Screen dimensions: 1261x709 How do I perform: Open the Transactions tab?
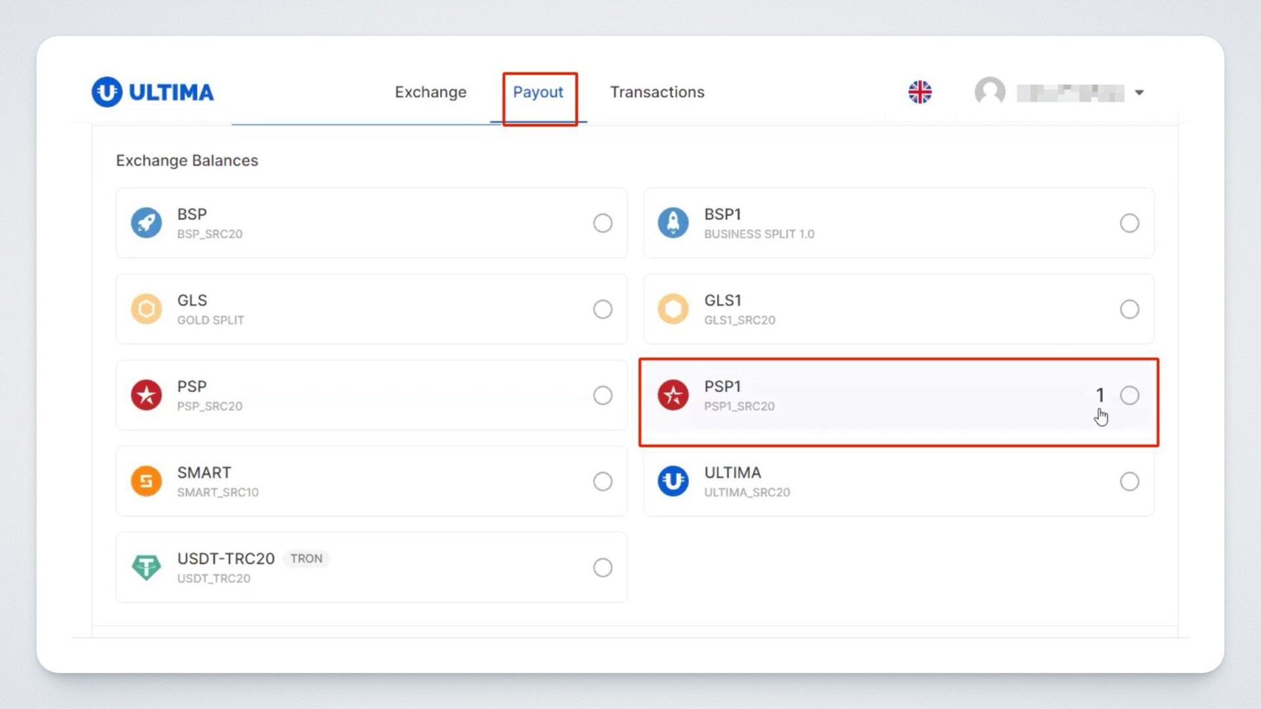(x=657, y=92)
